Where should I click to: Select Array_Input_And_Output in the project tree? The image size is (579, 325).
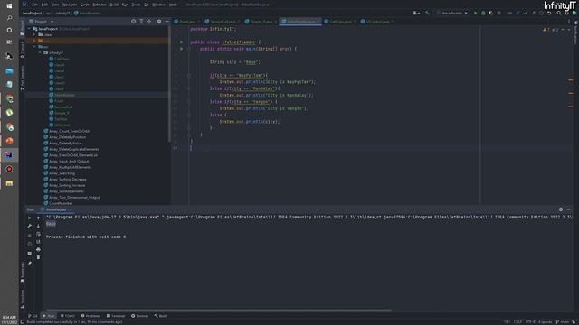click(69, 161)
